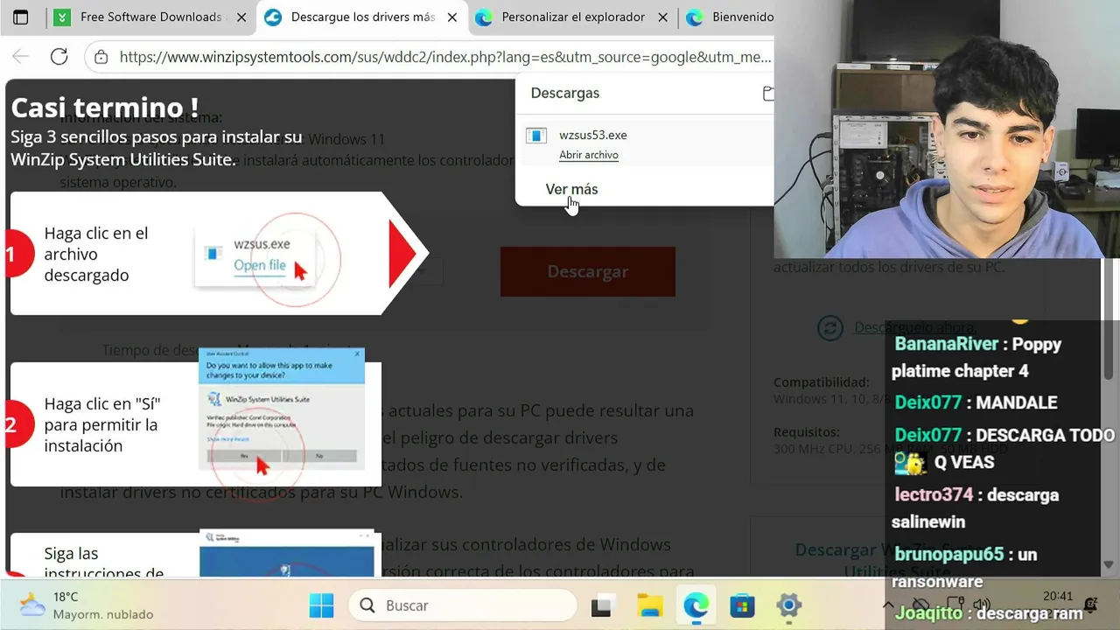This screenshot has height=630, width=1120.
Task: Click lectro374 username in chat
Action: click(x=934, y=494)
